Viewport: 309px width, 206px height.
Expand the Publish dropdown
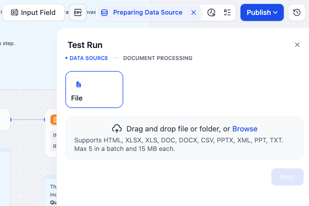tap(262, 12)
